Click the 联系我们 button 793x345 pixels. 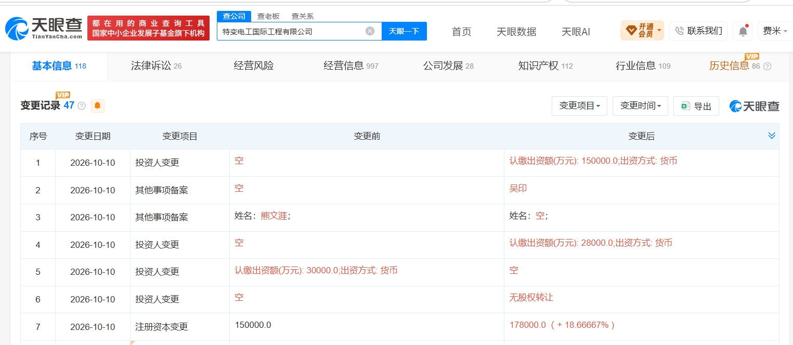pos(698,31)
